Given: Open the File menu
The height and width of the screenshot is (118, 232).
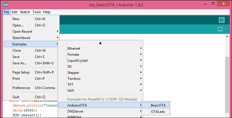Looking at the screenshot, I should coord(6,12).
